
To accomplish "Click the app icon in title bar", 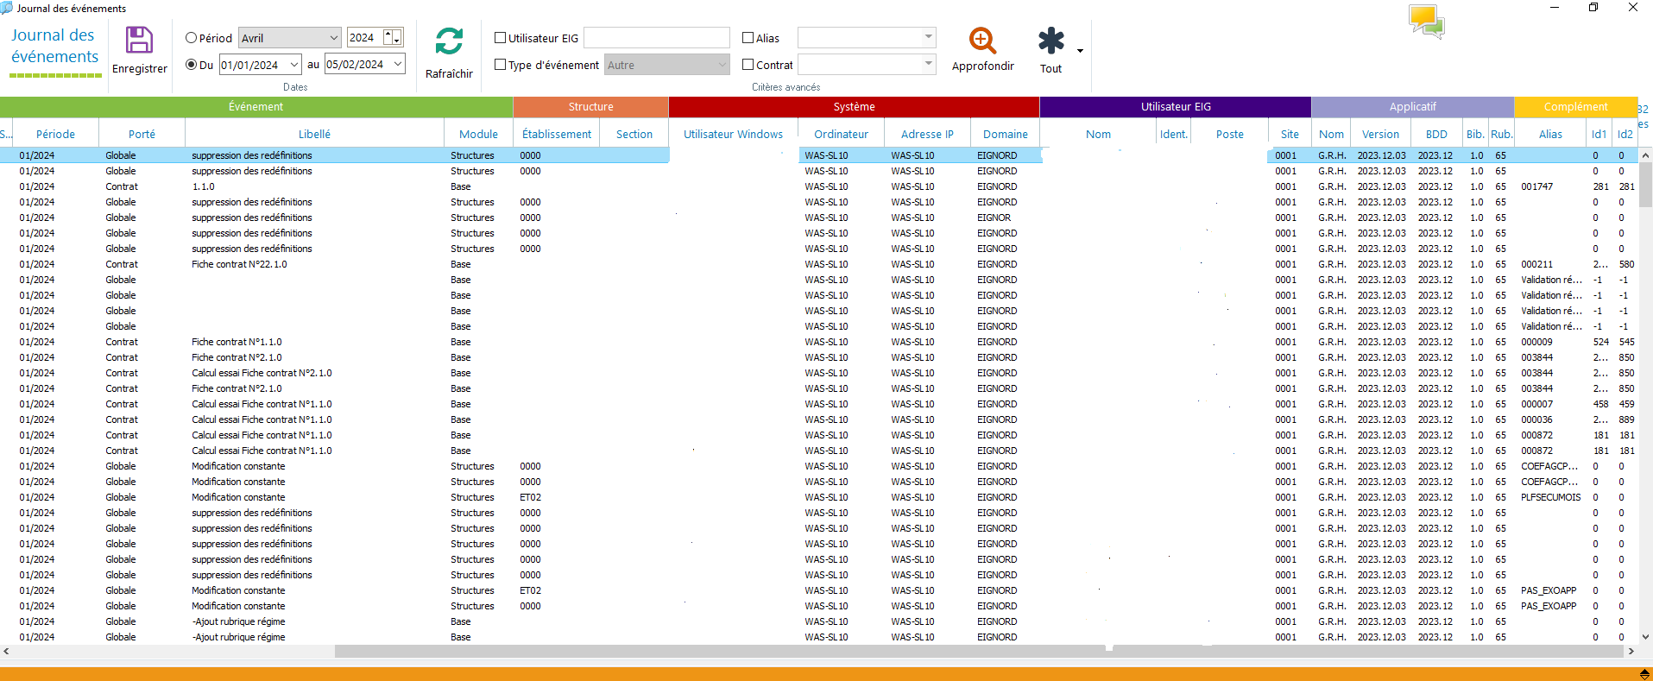I will coord(7,8).
